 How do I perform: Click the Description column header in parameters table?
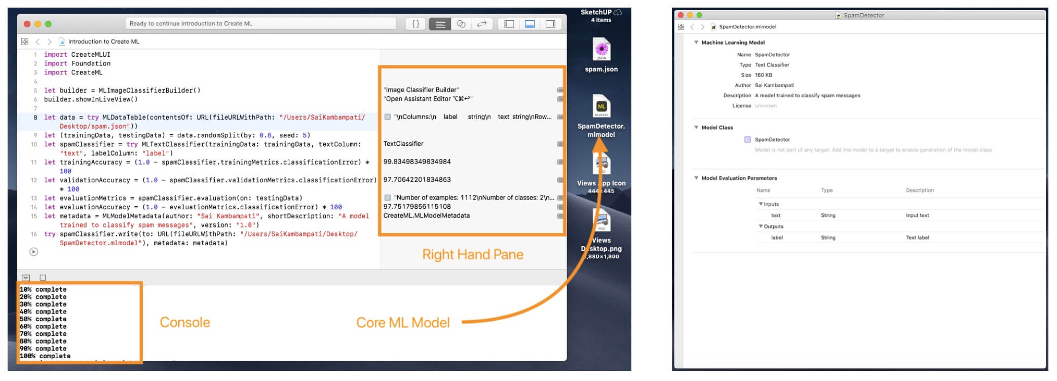pyautogui.click(x=920, y=190)
